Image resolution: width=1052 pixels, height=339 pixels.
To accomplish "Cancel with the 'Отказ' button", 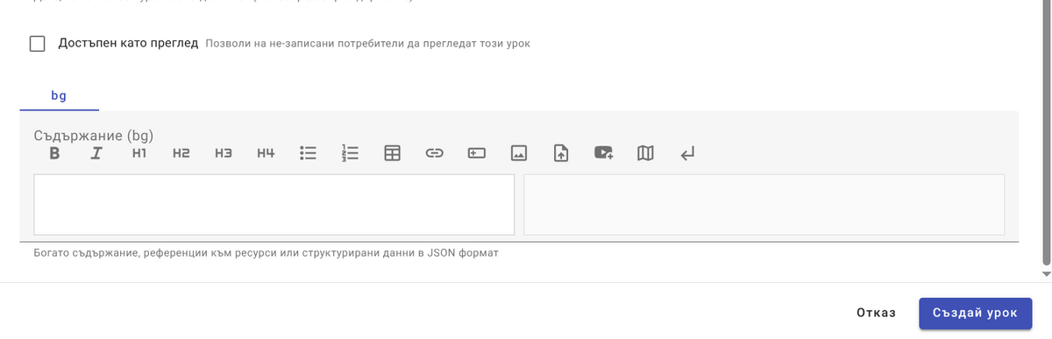I will (x=876, y=314).
